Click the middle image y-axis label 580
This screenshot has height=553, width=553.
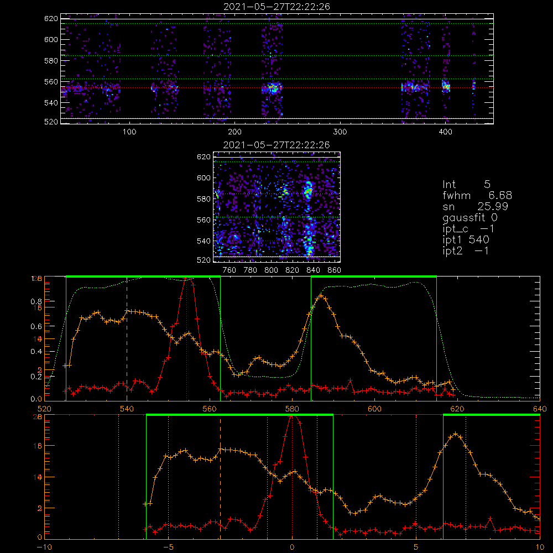click(204, 199)
